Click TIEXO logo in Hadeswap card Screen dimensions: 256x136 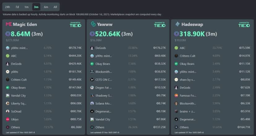[x=244, y=25]
